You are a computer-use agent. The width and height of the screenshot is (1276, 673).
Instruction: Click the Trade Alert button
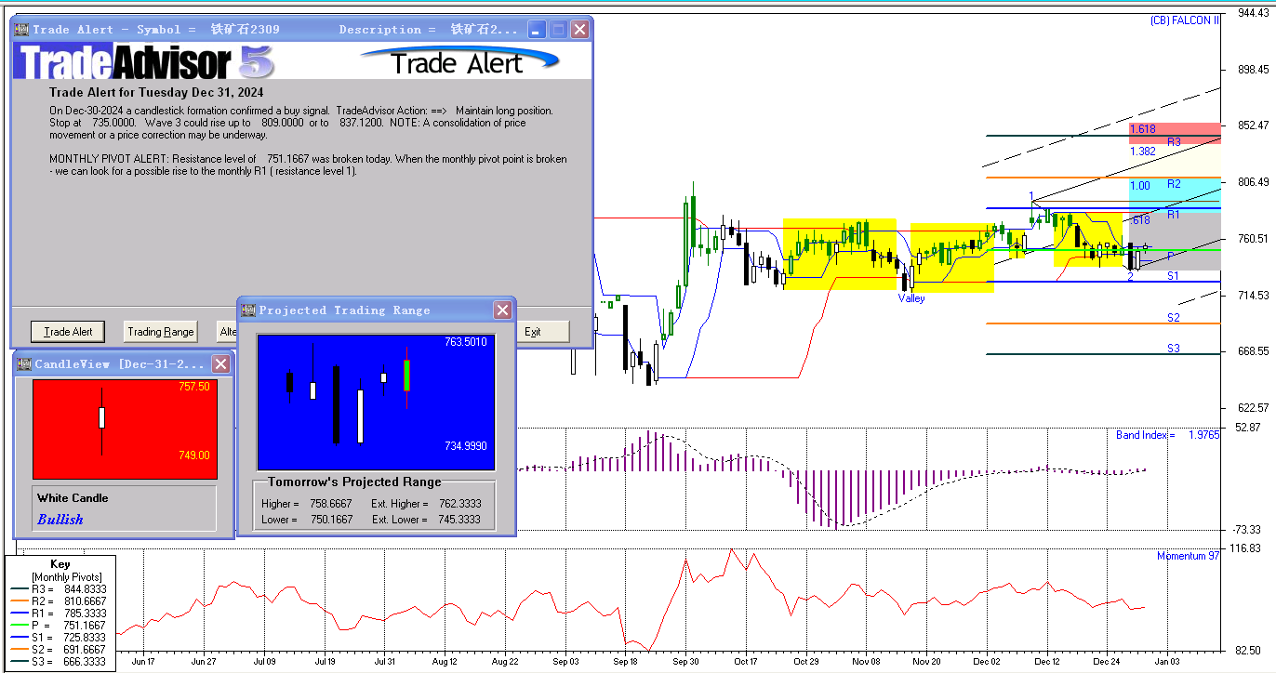68,332
